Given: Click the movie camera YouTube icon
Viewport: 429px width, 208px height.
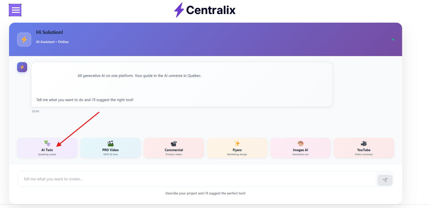Looking at the screenshot, I should (x=364, y=144).
